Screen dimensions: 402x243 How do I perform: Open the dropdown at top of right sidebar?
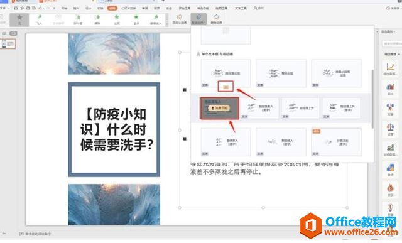coord(388,32)
